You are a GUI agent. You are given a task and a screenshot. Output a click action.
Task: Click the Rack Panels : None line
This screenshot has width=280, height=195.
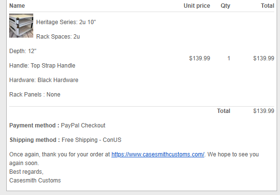point(35,95)
